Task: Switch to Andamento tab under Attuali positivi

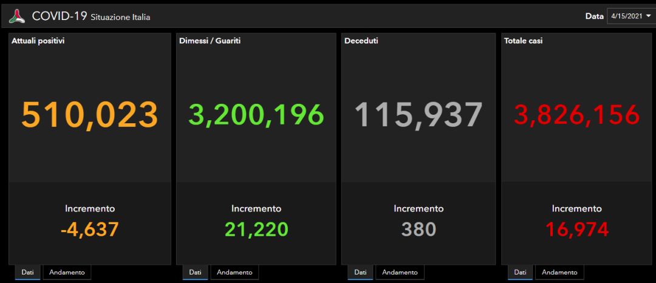Action: [67, 272]
